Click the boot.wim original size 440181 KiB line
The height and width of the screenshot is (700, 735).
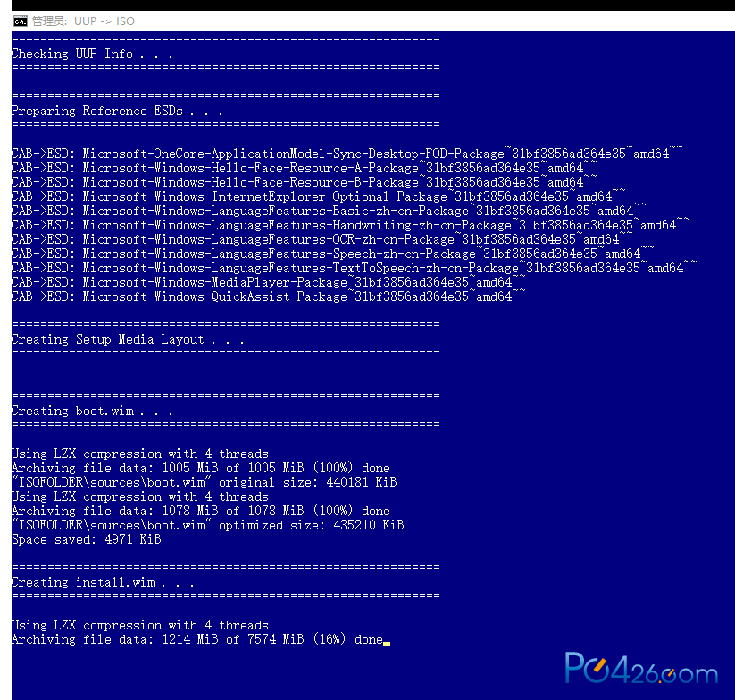[205, 482]
